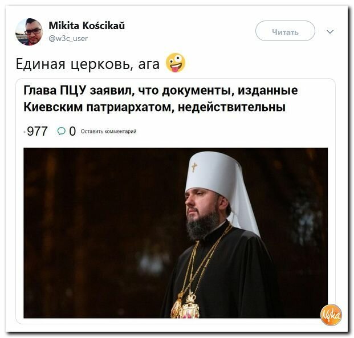Open the Оставить комментарий link
Viewport: 354px width, 338px height.
tap(108, 132)
